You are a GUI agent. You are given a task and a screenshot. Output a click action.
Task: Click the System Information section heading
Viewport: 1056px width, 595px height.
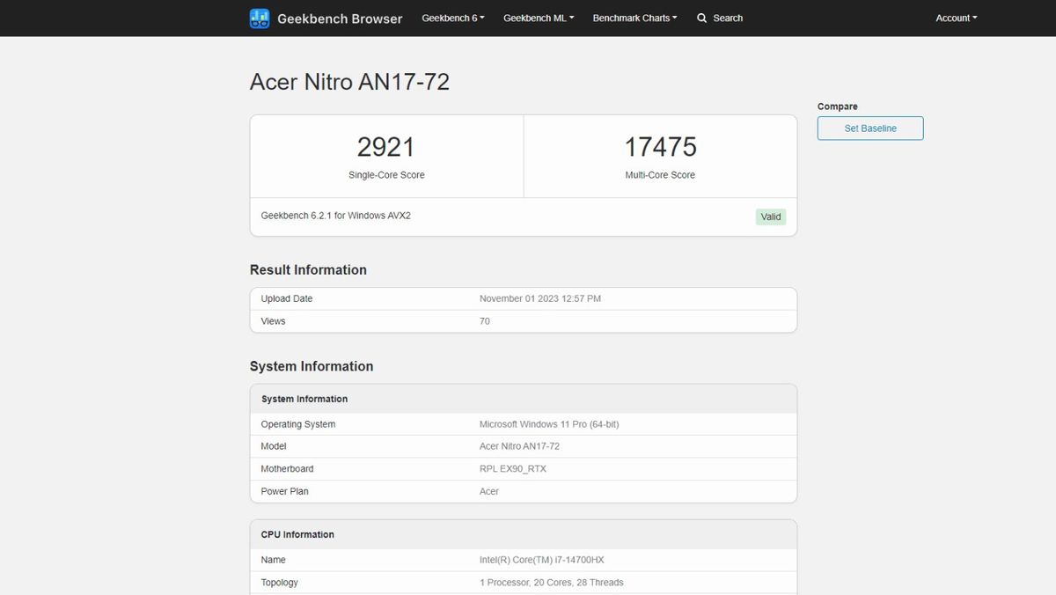pos(312,366)
